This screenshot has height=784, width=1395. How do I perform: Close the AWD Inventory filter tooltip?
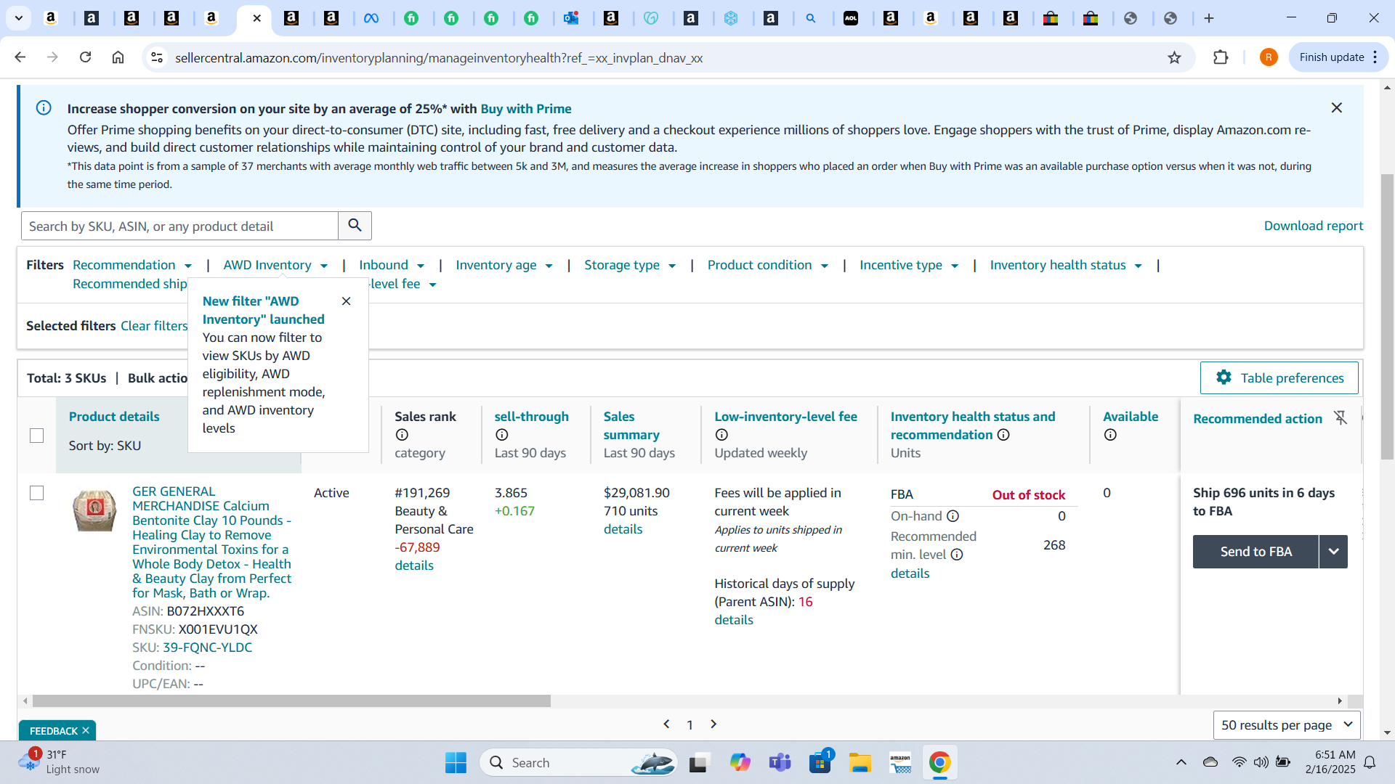tap(347, 301)
